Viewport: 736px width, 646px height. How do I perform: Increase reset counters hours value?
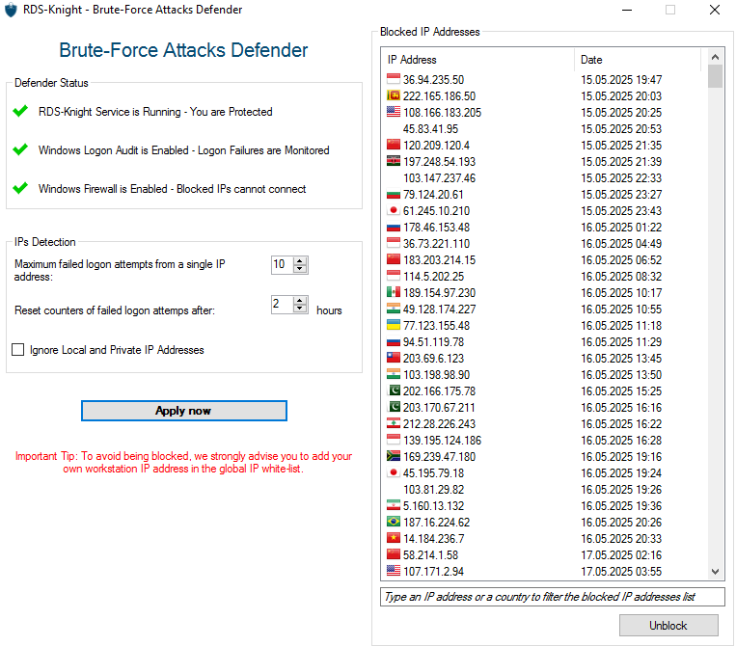299,300
